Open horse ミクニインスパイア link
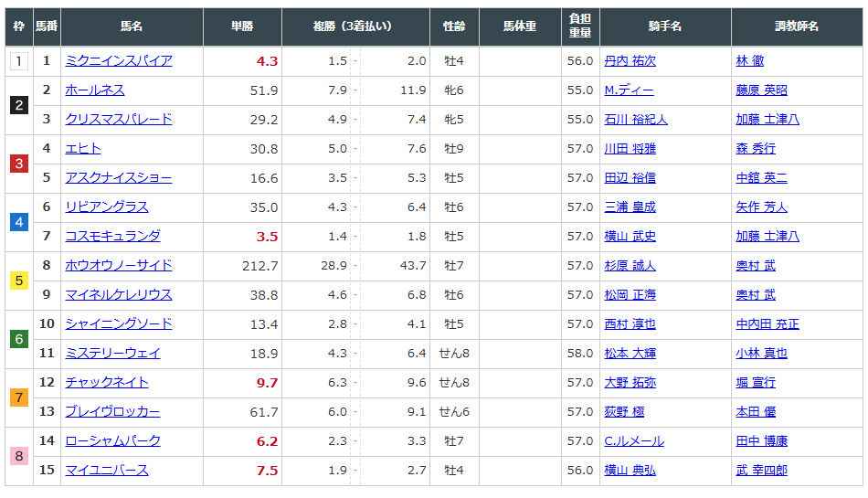 [119, 61]
